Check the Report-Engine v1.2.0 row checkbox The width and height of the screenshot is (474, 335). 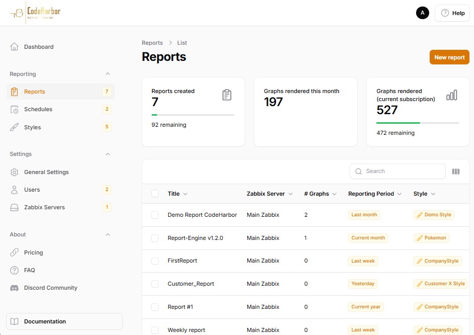(x=155, y=238)
